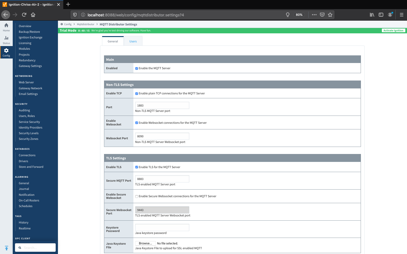This screenshot has height=254, width=407.
Task: Open Users, Roles under Security
Action: click(x=27, y=116)
